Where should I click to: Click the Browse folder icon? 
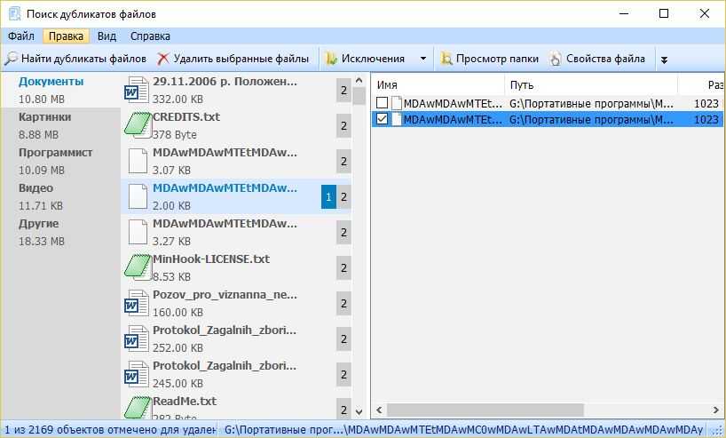(446, 59)
